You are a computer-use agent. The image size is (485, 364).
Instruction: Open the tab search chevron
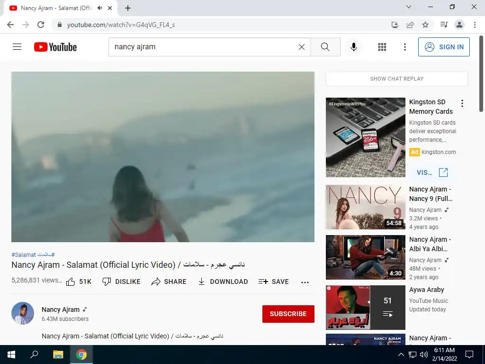409,7
